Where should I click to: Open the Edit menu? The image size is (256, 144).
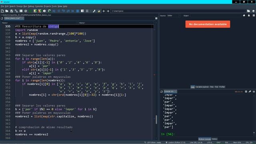(7, 6)
